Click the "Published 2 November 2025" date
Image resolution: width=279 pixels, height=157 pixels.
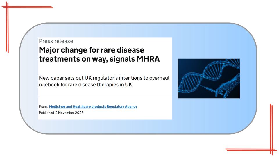click(x=61, y=113)
